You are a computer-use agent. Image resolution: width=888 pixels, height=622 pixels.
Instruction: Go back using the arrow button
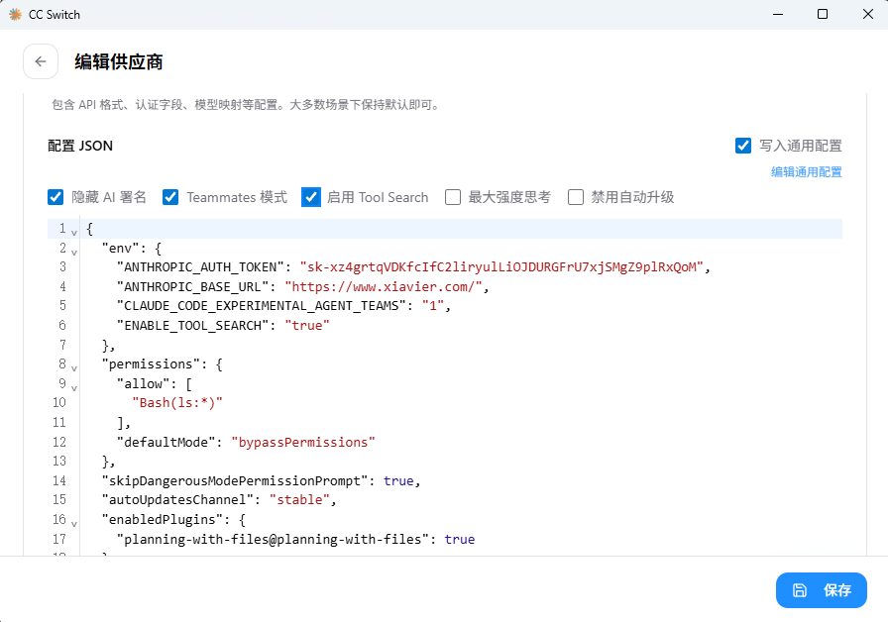[x=41, y=61]
